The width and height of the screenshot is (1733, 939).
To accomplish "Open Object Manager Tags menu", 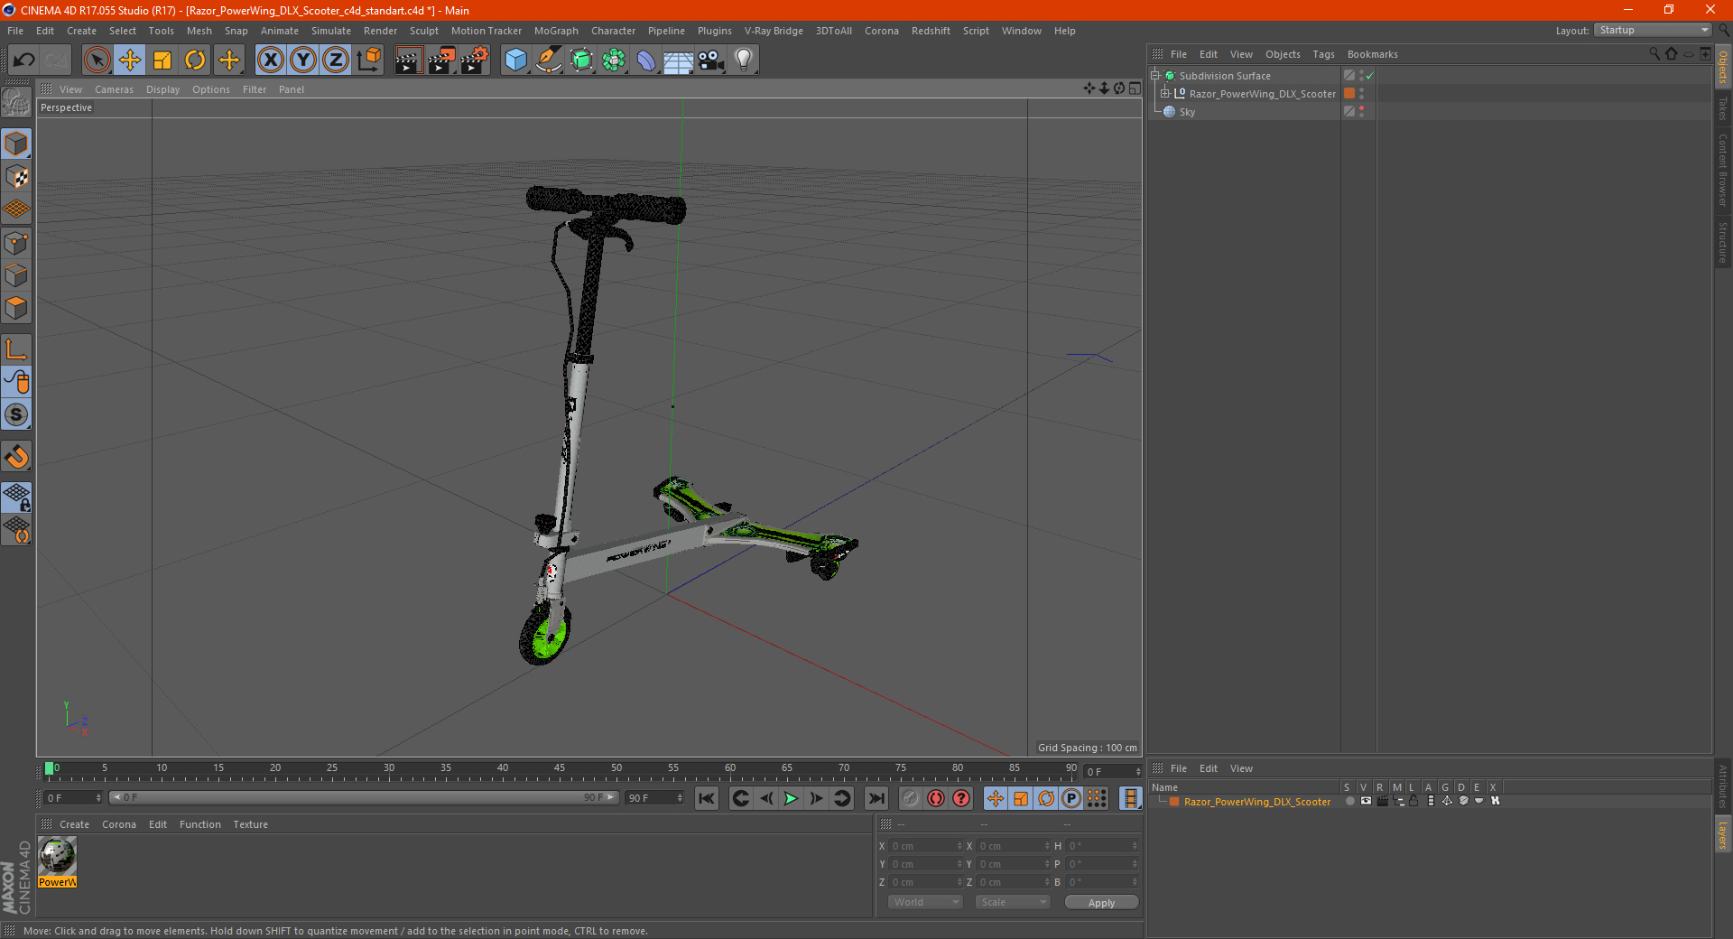I will [x=1323, y=54].
